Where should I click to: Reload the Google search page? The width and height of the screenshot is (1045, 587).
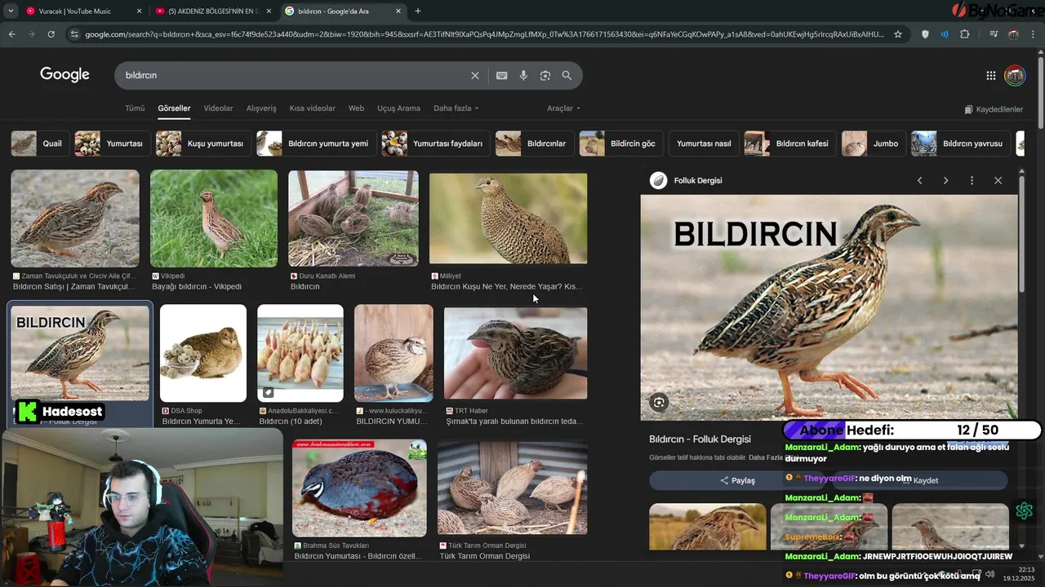pos(51,34)
